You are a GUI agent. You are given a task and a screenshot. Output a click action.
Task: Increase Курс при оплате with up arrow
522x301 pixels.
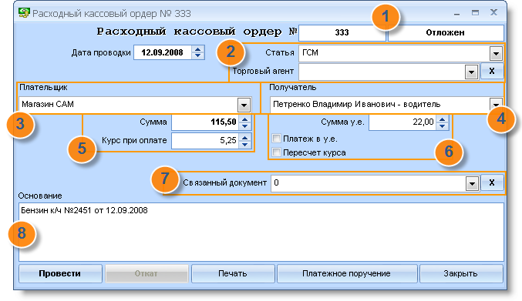pyautogui.click(x=245, y=137)
